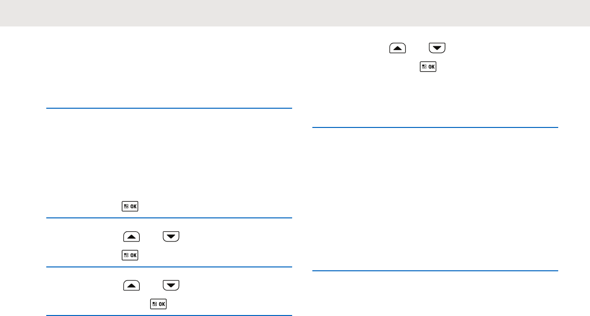
Task: Click the first blue divider line in left column
Action: tap(169, 108)
